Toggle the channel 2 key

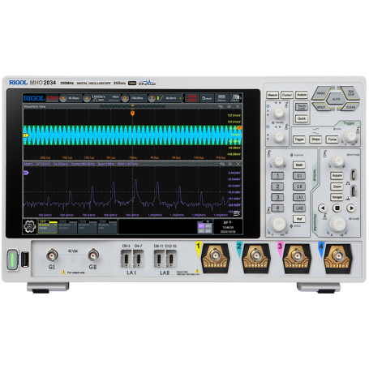point(277,187)
